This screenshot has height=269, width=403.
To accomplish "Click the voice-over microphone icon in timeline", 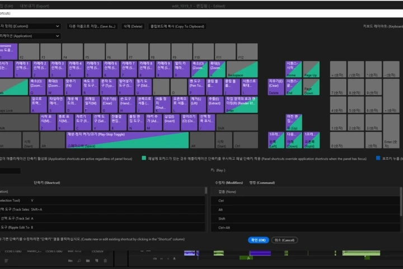I will pyautogui.click(x=174, y=258).
